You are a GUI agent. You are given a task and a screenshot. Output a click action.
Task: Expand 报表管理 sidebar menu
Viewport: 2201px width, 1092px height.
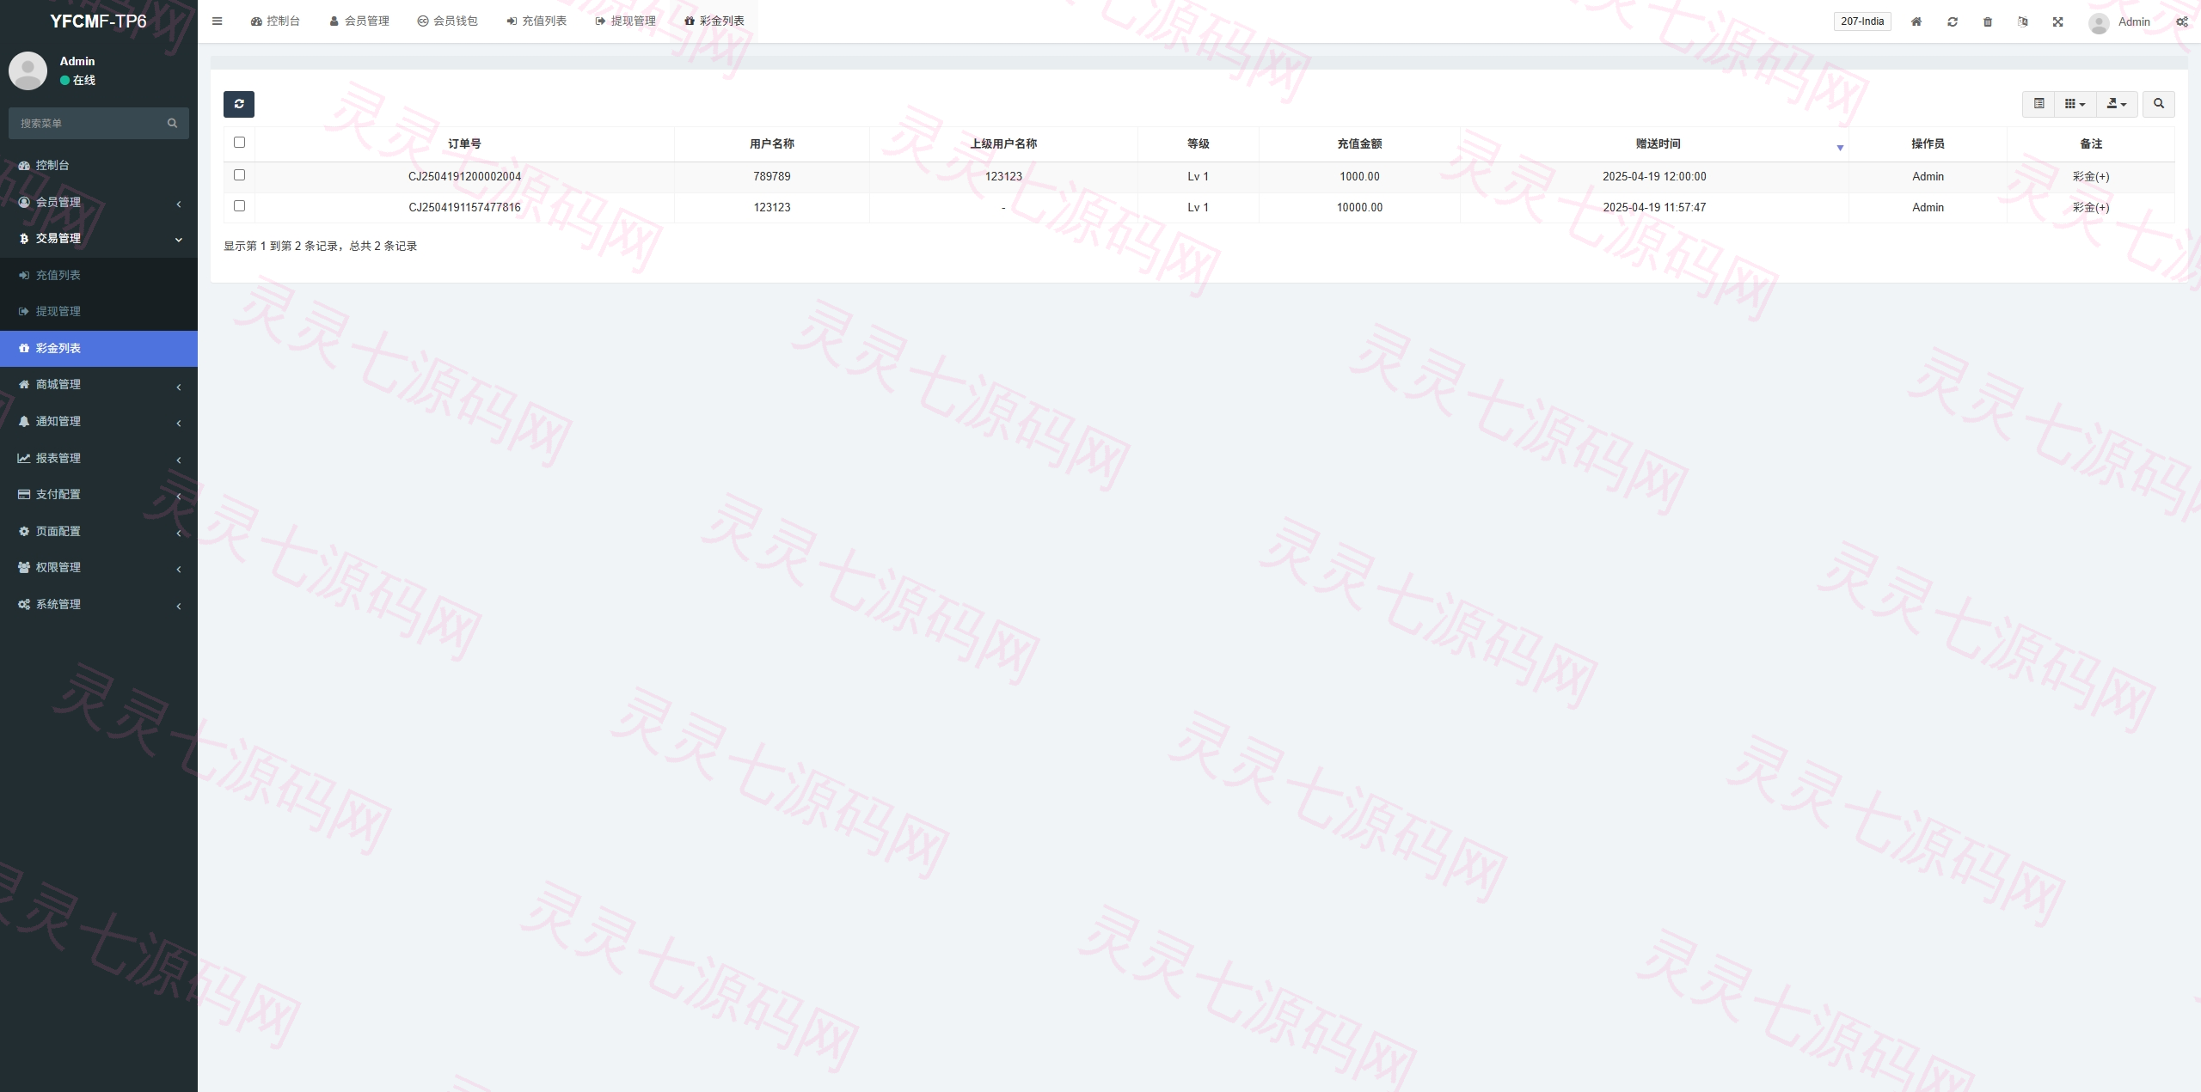click(99, 459)
